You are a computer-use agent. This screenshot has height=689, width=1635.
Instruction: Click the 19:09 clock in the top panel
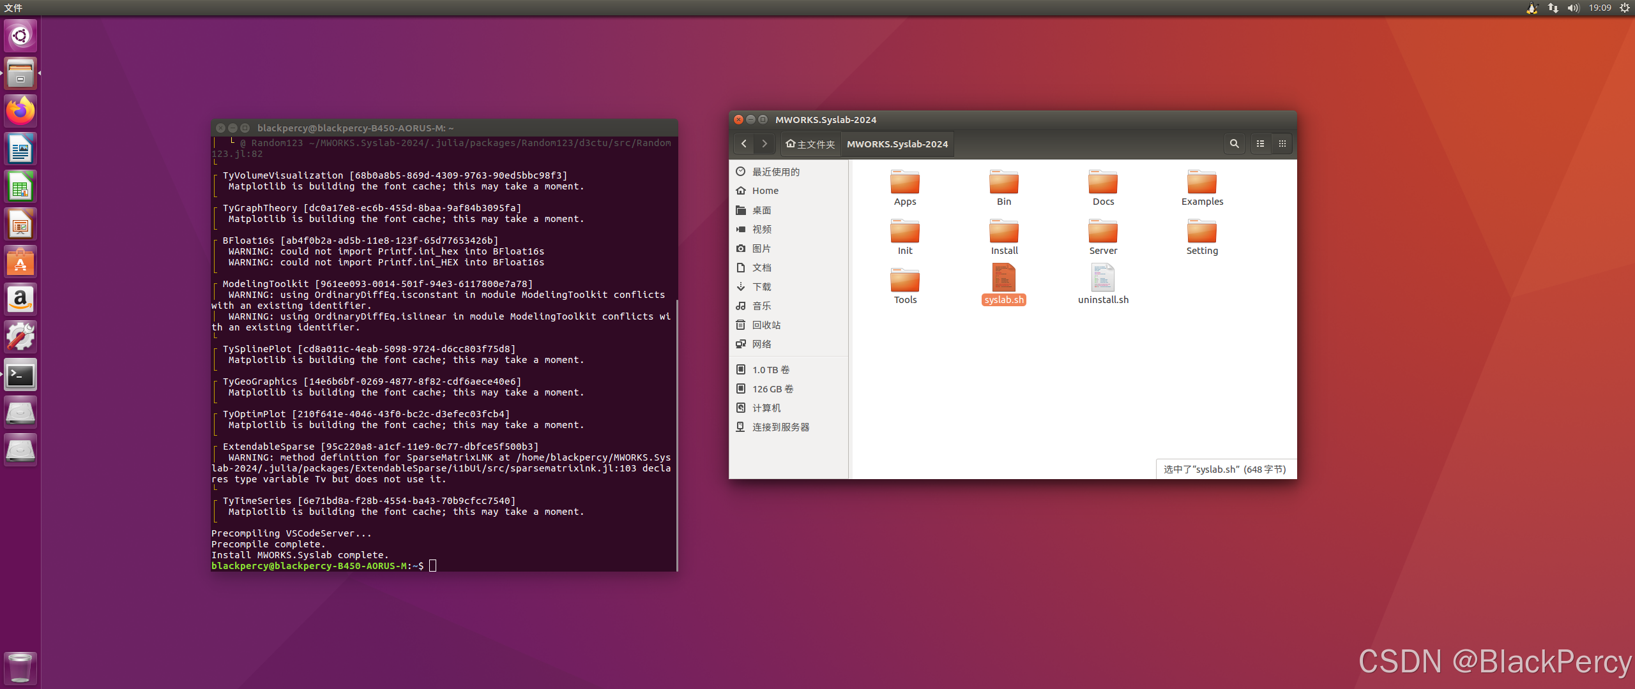point(1600,8)
